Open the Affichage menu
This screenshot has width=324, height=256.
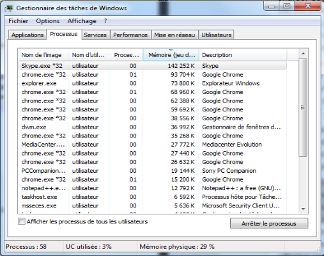click(x=82, y=21)
